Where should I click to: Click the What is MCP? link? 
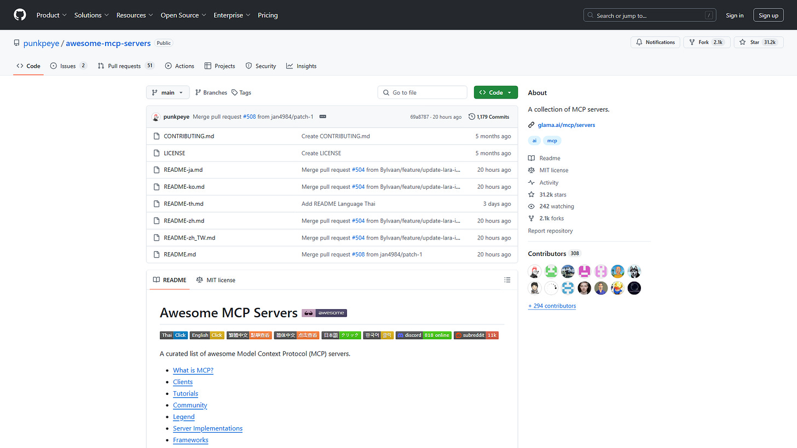(193, 370)
